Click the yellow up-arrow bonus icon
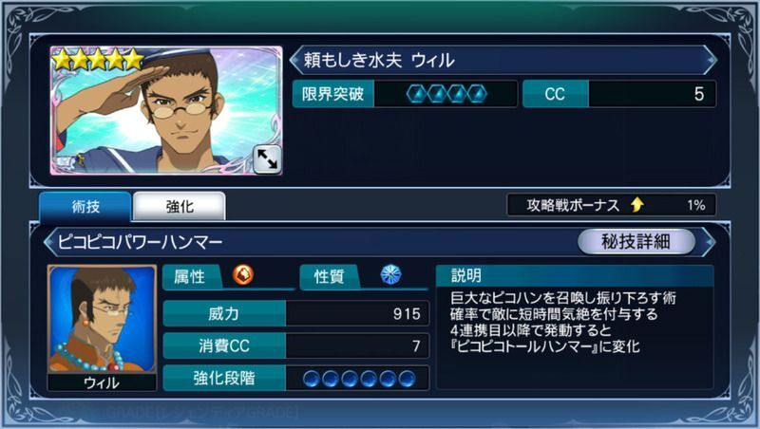This screenshot has height=429, width=760. (637, 205)
